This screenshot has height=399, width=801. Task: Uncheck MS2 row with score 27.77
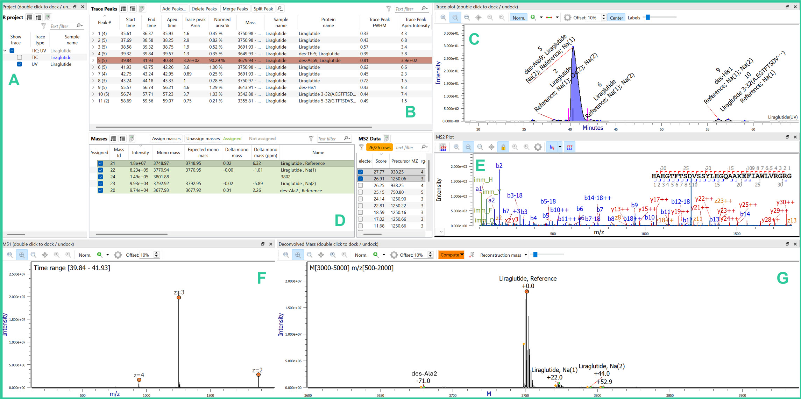pos(360,172)
